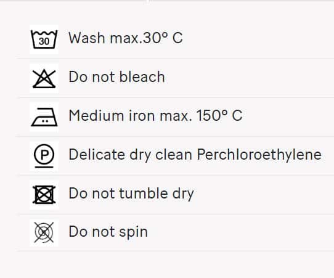This screenshot has width=334, height=278.
Task: Click the iron symbol with two dots
Action: click(44, 117)
